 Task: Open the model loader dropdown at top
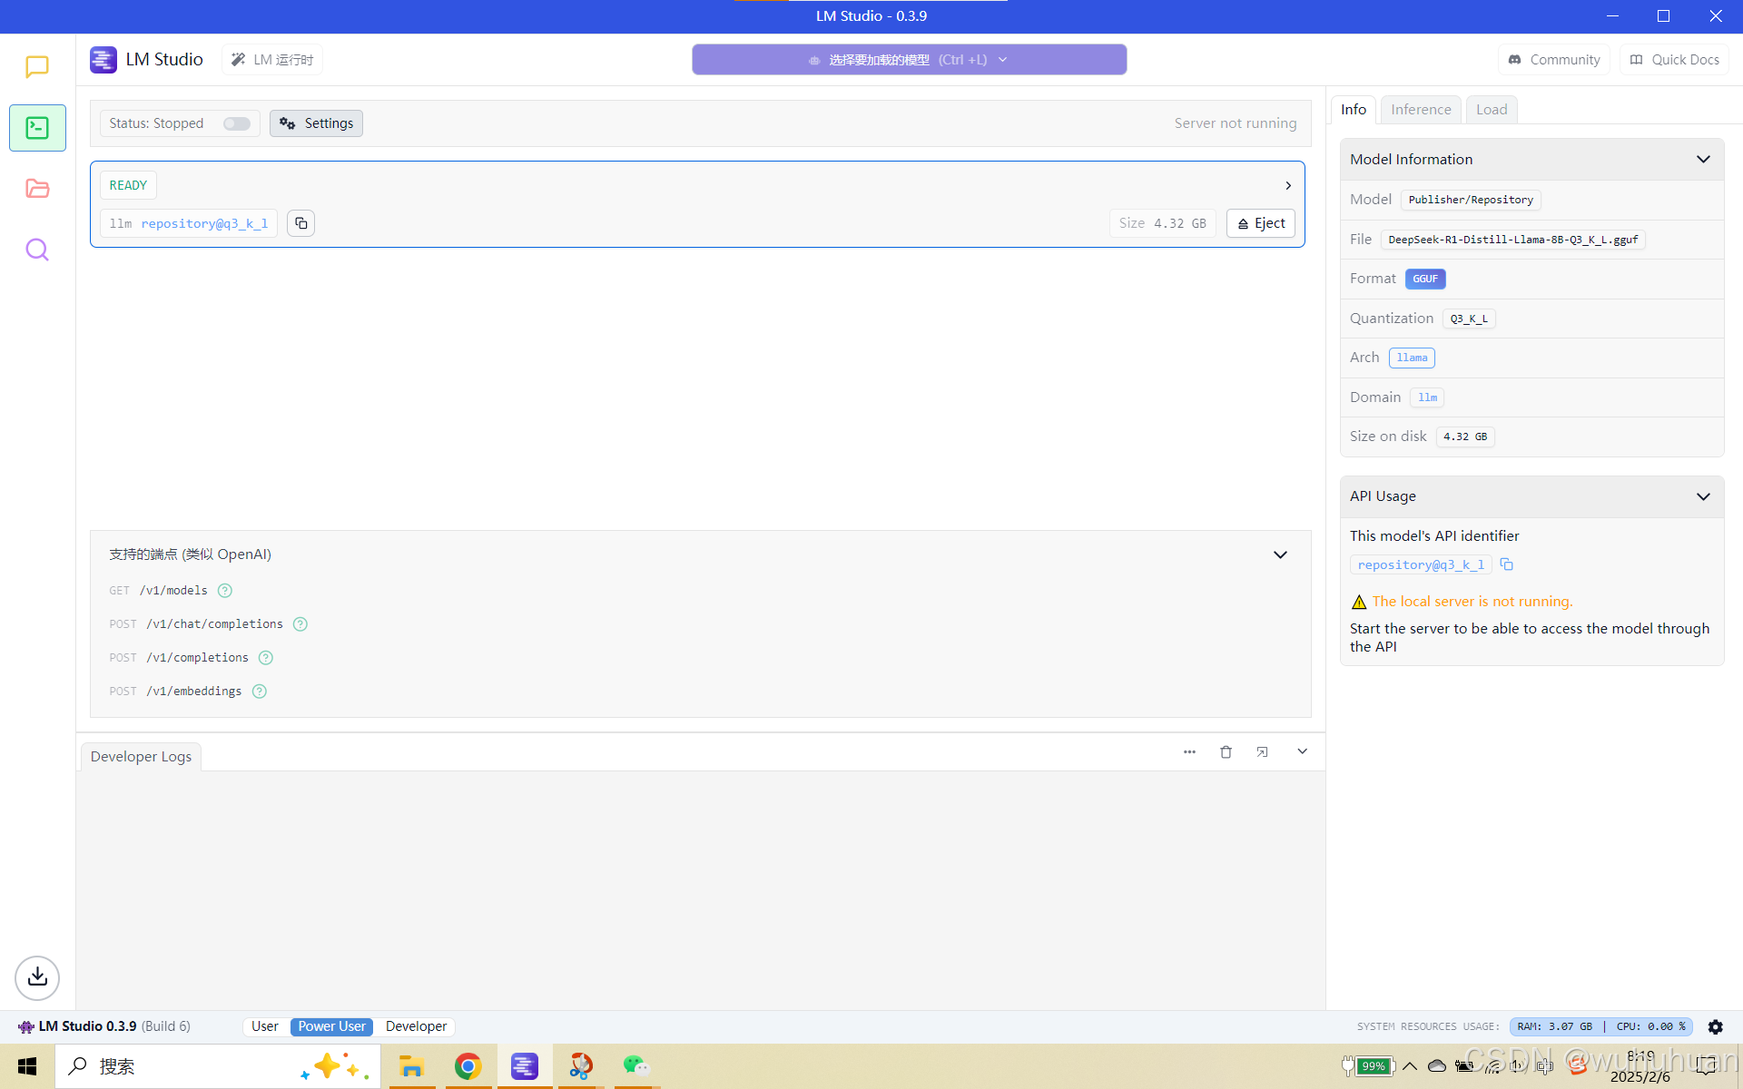(909, 60)
